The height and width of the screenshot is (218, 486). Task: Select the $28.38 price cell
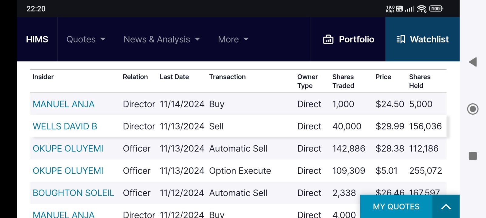click(x=390, y=149)
